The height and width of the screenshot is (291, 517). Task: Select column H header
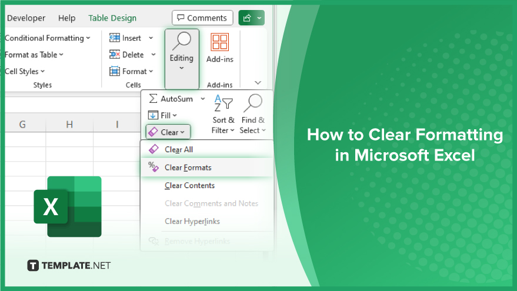[69, 124]
